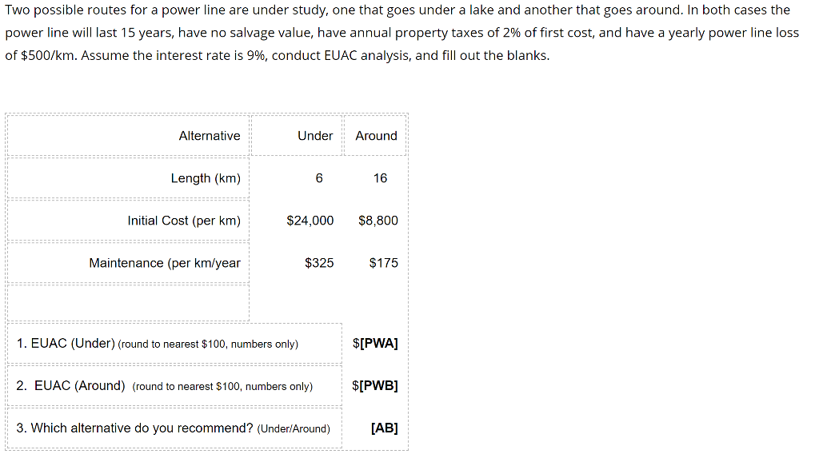
Task: Click the Initial Cost (per km) label
Action: 184,221
